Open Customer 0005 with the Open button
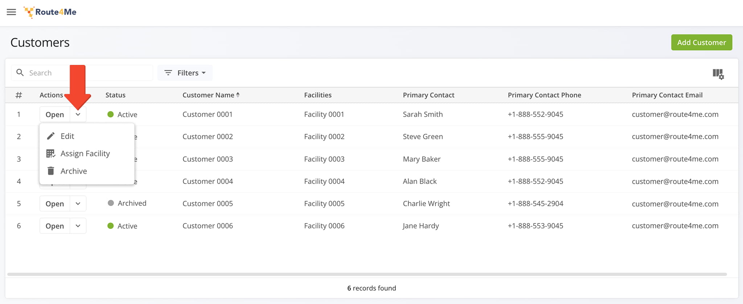The height and width of the screenshot is (304, 743). pyautogui.click(x=55, y=204)
